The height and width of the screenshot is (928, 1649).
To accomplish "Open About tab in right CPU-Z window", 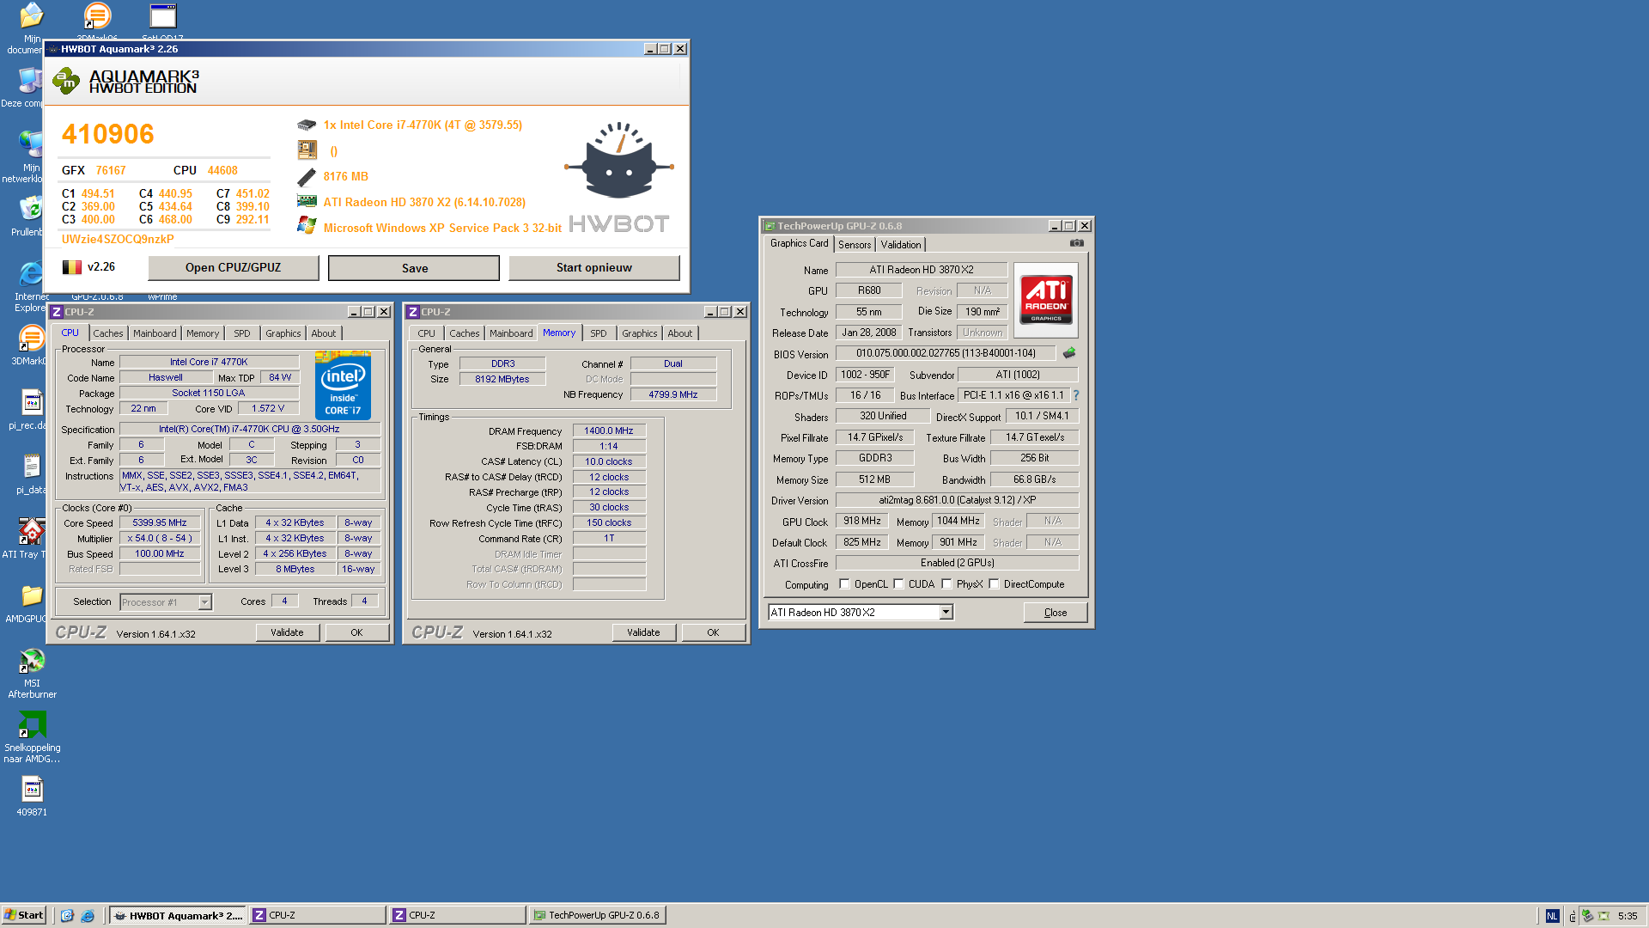I will pyautogui.click(x=680, y=333).
